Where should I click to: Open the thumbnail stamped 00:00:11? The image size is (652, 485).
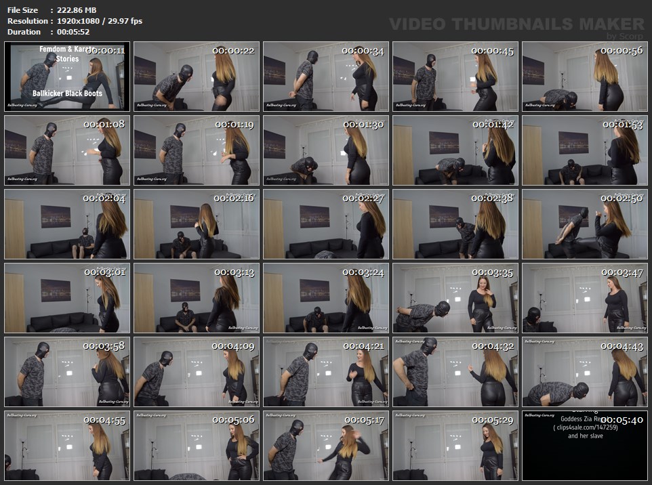point(67,77)
